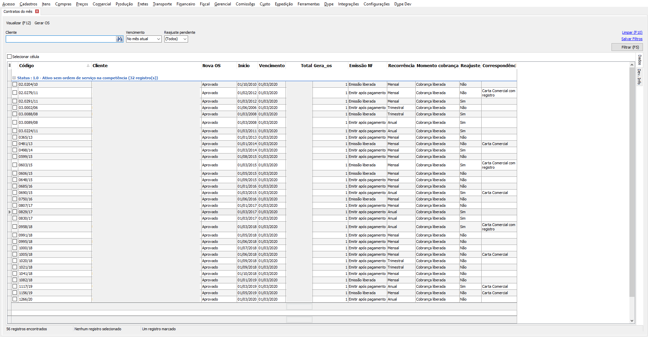648x337 pixels.
Task: Check the box for contract 0829/17
Action: coord(15,212)
